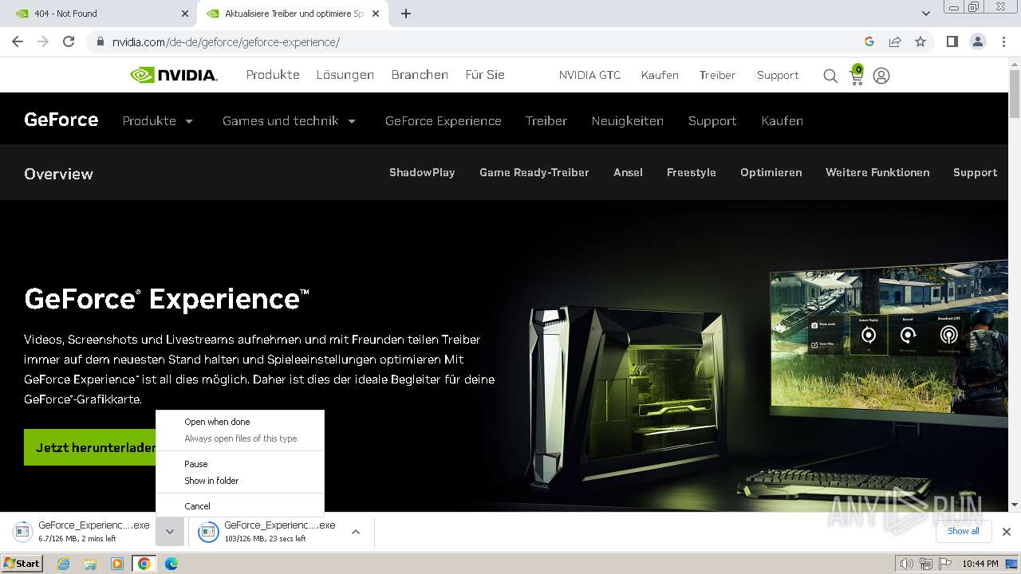Click the browser forward arrow
Image resolution: width=1021 pixels, height=574 pixels.
tap(43, 41)
